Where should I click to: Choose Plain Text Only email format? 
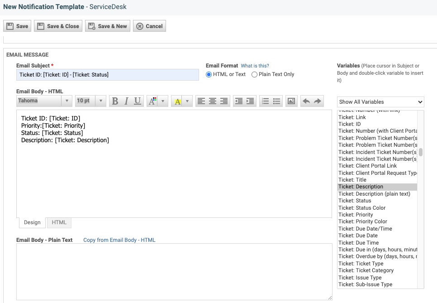tap(255, 74)
